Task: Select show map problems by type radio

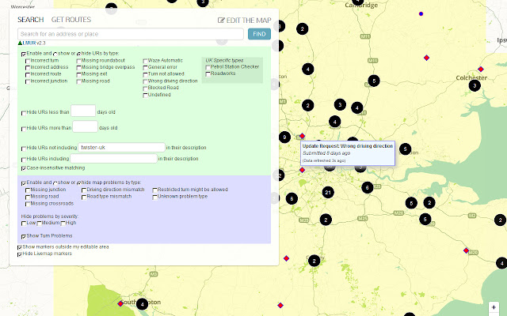Action: (x=55, y=183)
